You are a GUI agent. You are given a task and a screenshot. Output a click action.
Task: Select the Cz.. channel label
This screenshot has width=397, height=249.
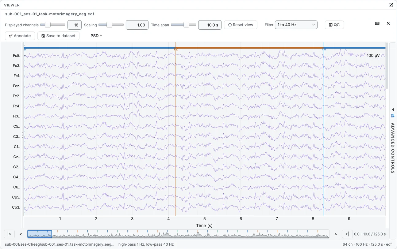tap(17, 157)
